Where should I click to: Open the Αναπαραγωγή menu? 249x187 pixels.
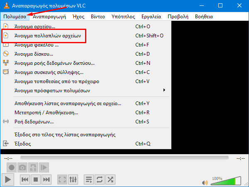click(x=49, y=17)
